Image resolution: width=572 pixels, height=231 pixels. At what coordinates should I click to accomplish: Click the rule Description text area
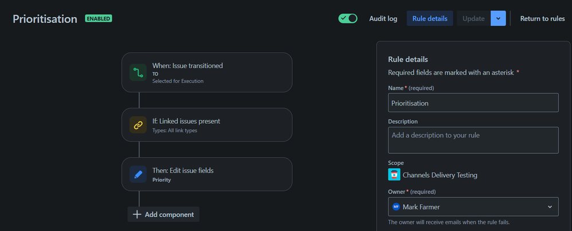click(x=473, y=140)
